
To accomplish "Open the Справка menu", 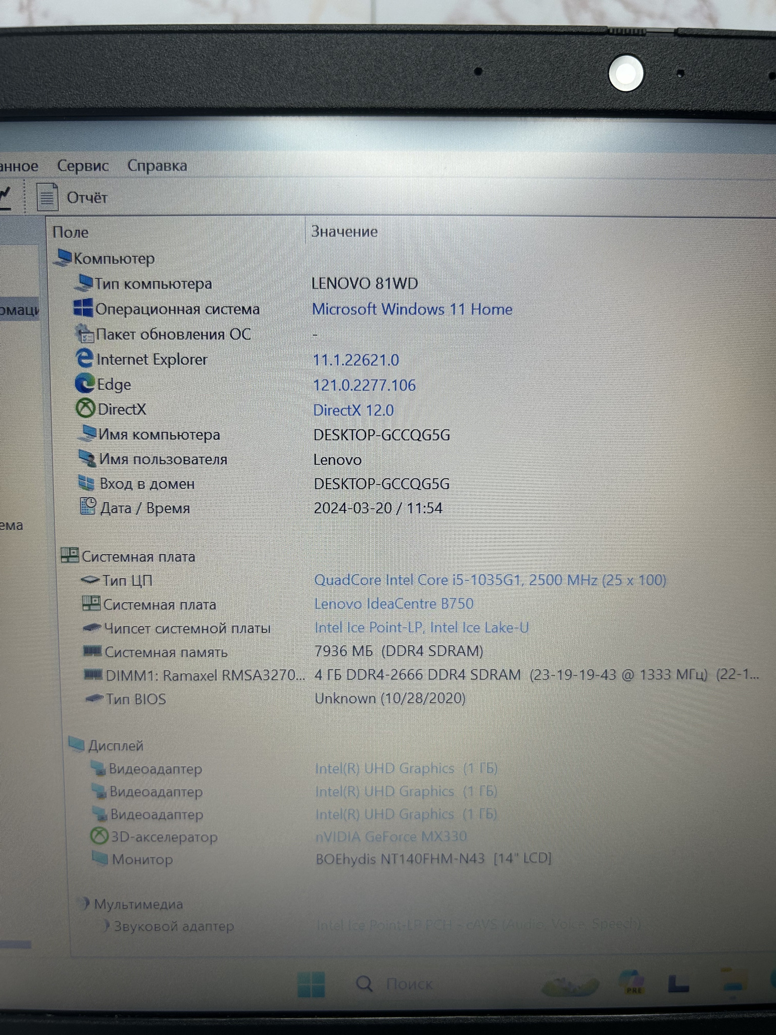I will pos(157,166).
